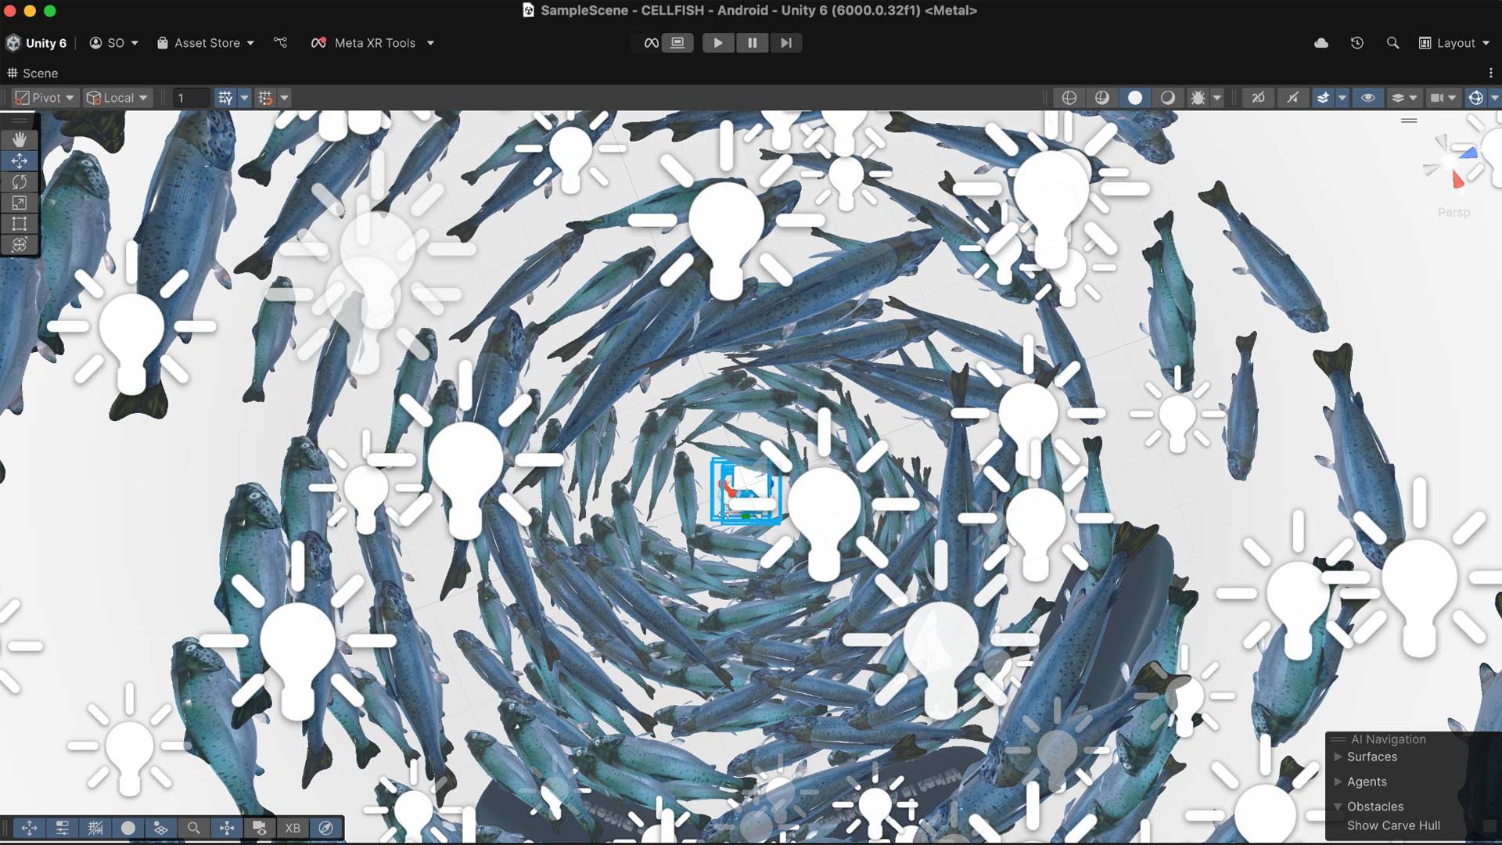Click the cloud services icon in title bar

(x=1321, y=43)
